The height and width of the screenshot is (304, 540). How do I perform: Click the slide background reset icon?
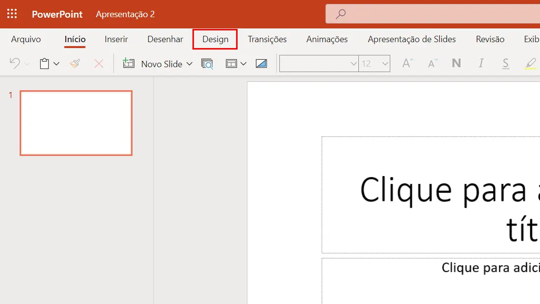click(x=261, y=64)
